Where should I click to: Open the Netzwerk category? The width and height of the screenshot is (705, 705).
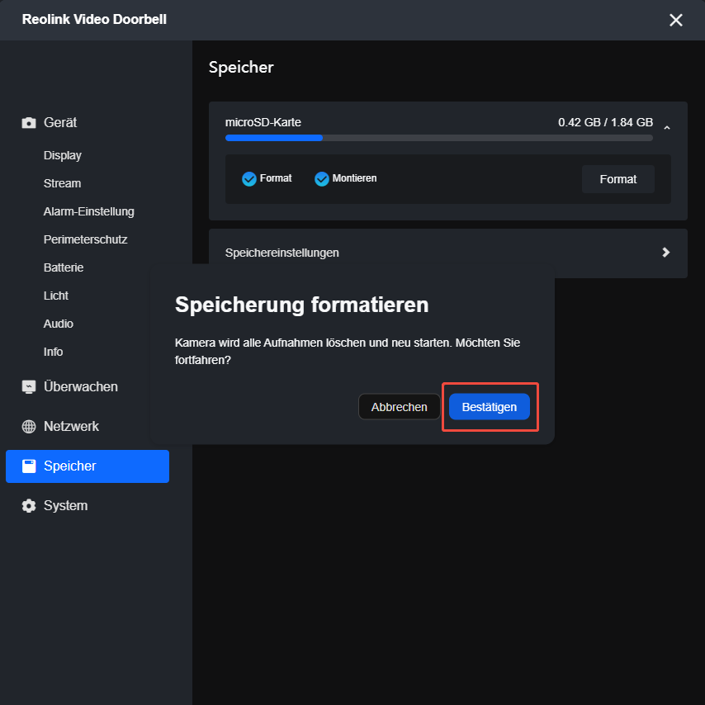[71, 426]
